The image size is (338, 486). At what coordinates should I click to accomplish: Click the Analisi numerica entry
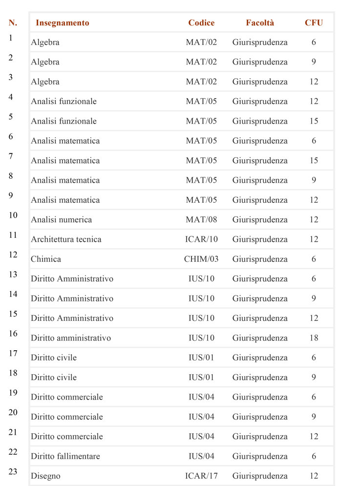point(62,219)
